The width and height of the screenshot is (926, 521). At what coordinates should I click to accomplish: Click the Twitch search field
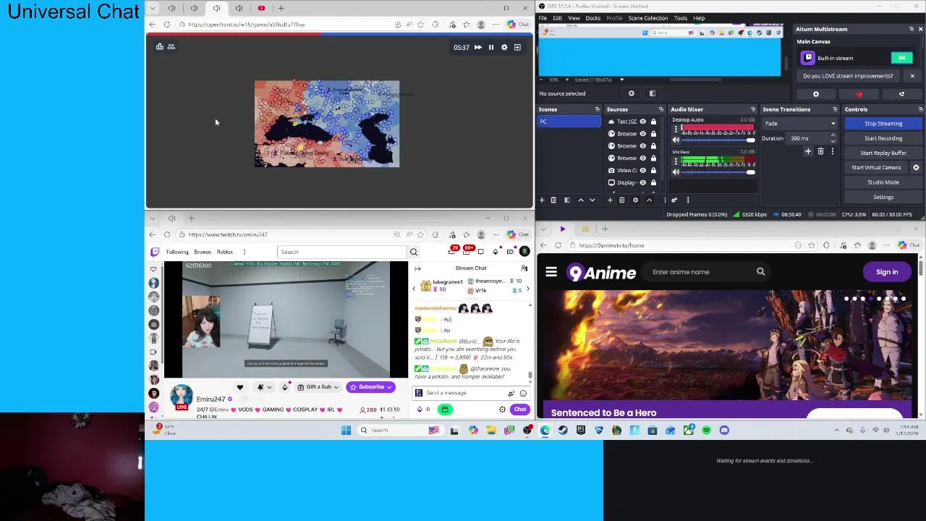(x=341, y=252)
